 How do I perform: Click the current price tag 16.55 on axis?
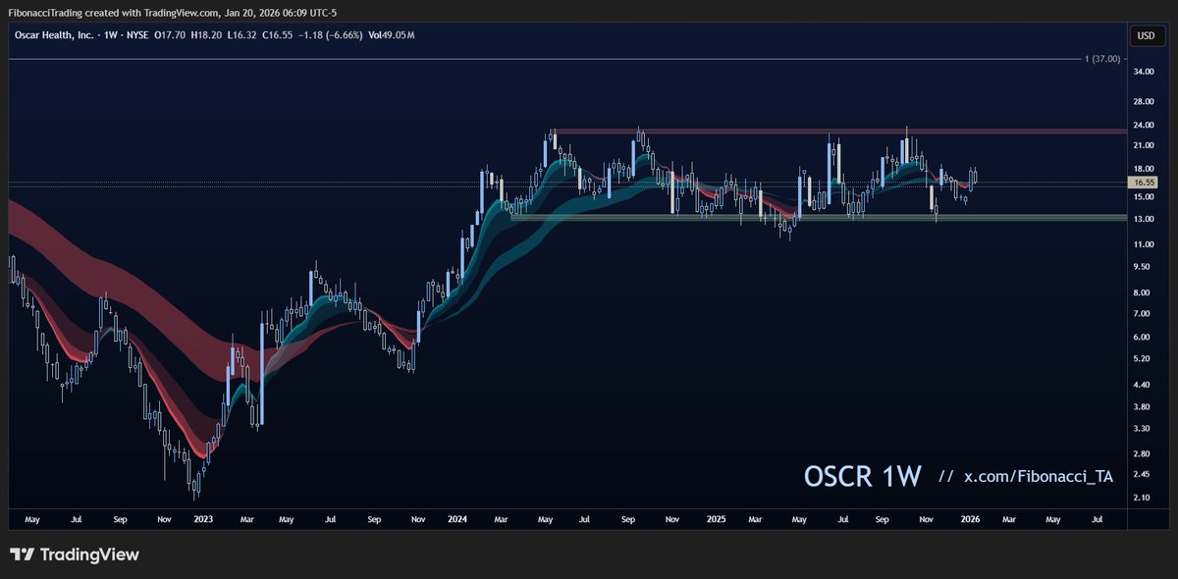click(1145, 183)
